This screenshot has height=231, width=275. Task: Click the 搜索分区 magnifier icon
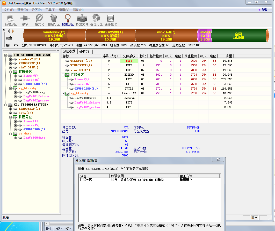68,20
